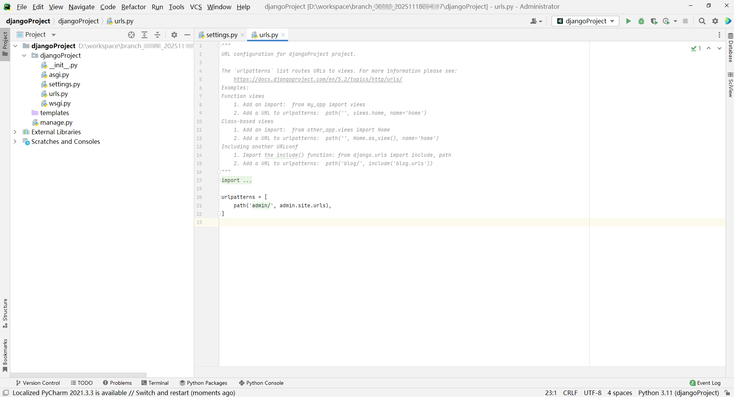734x397 pixels.
Task: Expand External Libraries node
Action: point(15,132)
